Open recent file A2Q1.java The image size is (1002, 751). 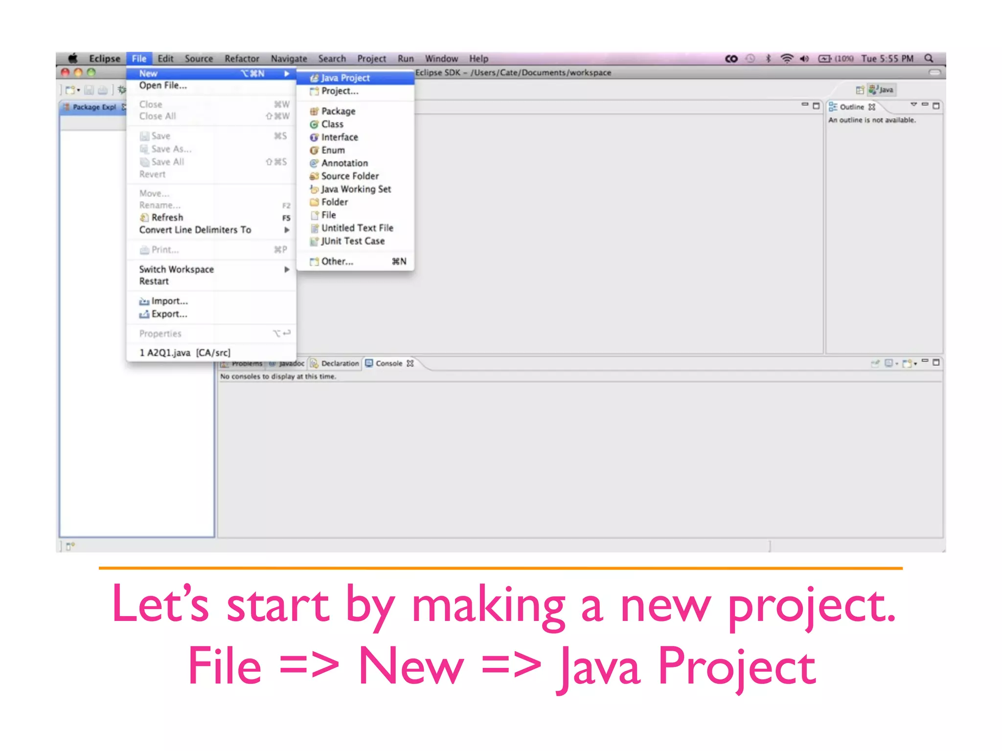tap(184, 353)
